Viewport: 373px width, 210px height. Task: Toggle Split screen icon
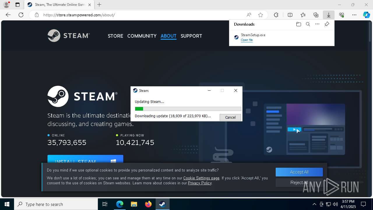coord(290,15)
